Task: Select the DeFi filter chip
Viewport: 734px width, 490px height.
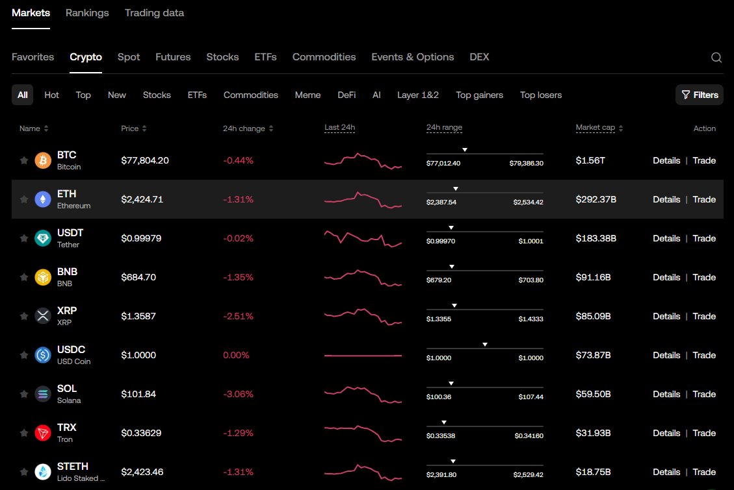Action: (347, 95)
